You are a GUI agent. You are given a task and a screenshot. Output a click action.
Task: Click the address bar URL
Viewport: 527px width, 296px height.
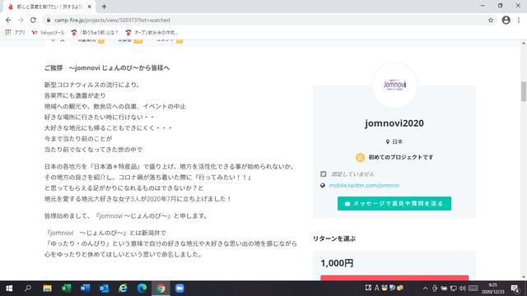click(112, 20)
